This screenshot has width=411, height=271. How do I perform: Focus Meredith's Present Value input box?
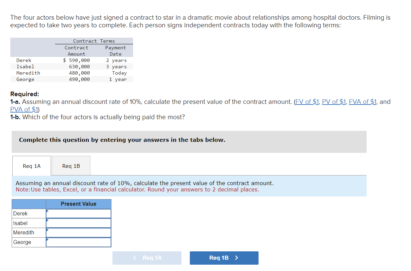click(79, 233)
